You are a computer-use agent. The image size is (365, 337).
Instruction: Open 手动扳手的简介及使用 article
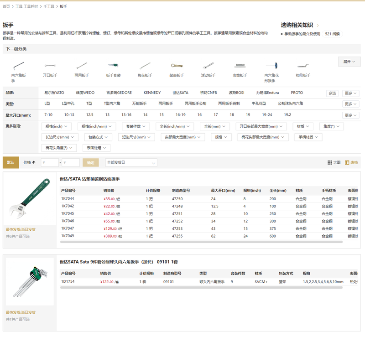click(302, 34)
